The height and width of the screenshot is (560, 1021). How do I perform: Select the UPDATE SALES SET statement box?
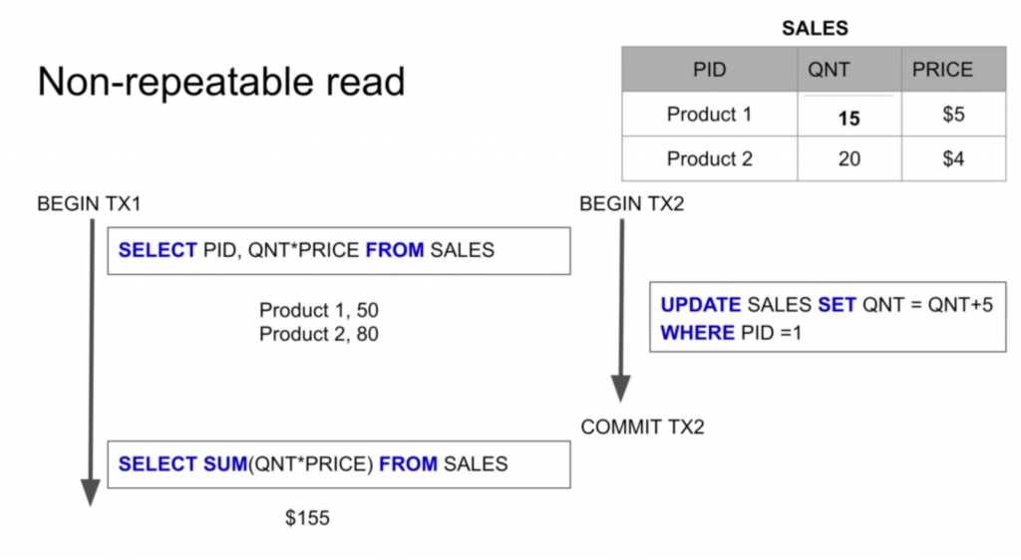828,317
